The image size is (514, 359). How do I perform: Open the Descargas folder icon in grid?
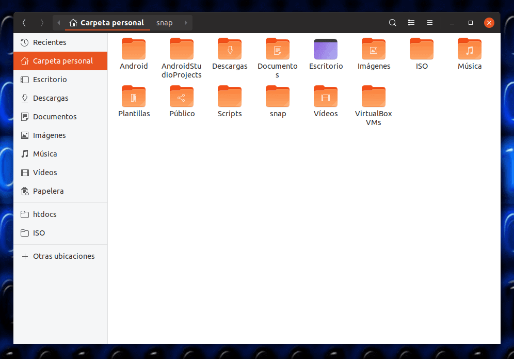click(230, 49)
